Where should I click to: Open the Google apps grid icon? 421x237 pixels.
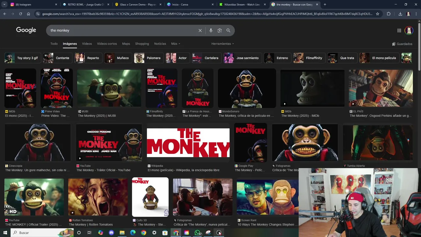pos(399,30)
